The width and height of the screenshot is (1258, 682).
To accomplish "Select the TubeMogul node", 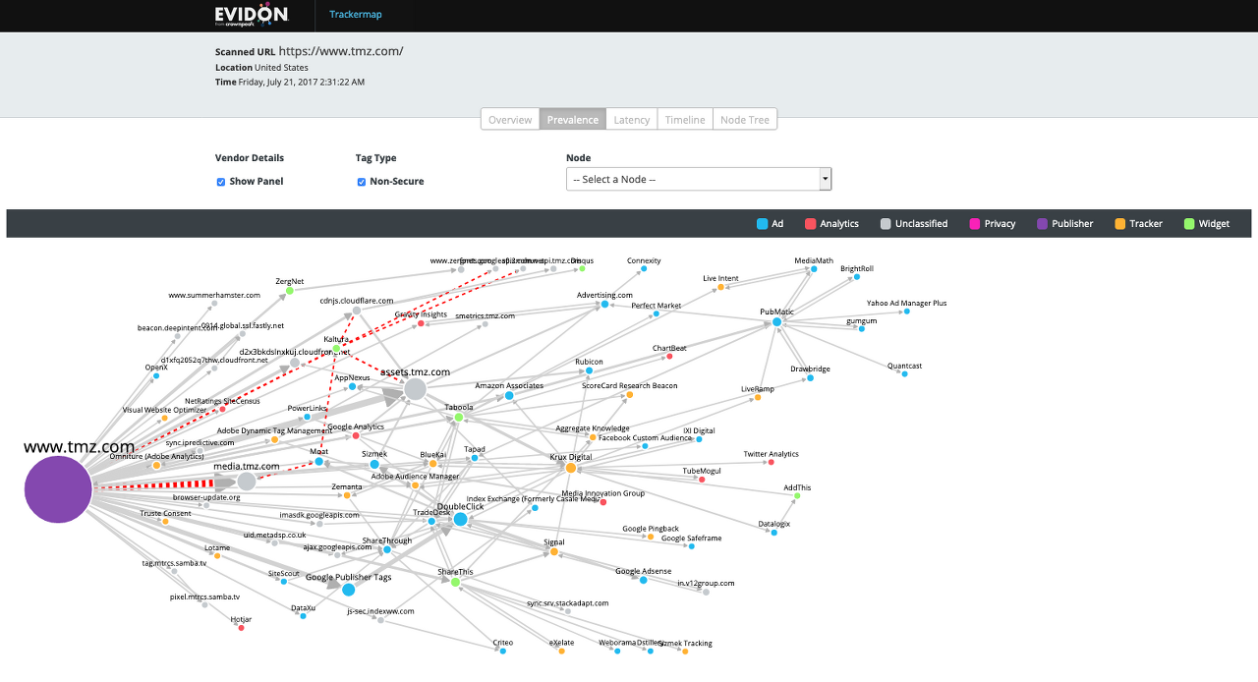I will point(702,480).
